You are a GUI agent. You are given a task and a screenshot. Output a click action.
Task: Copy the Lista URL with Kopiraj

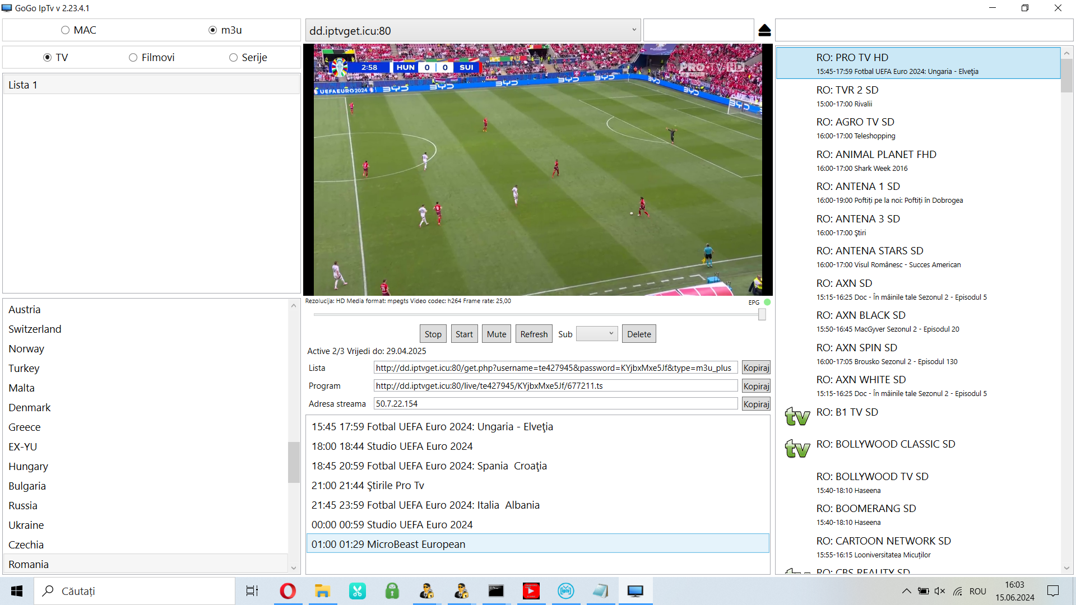756,367
